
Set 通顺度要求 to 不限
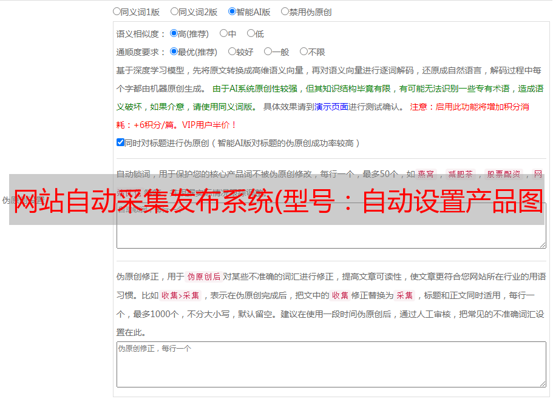tap(304, 52)
